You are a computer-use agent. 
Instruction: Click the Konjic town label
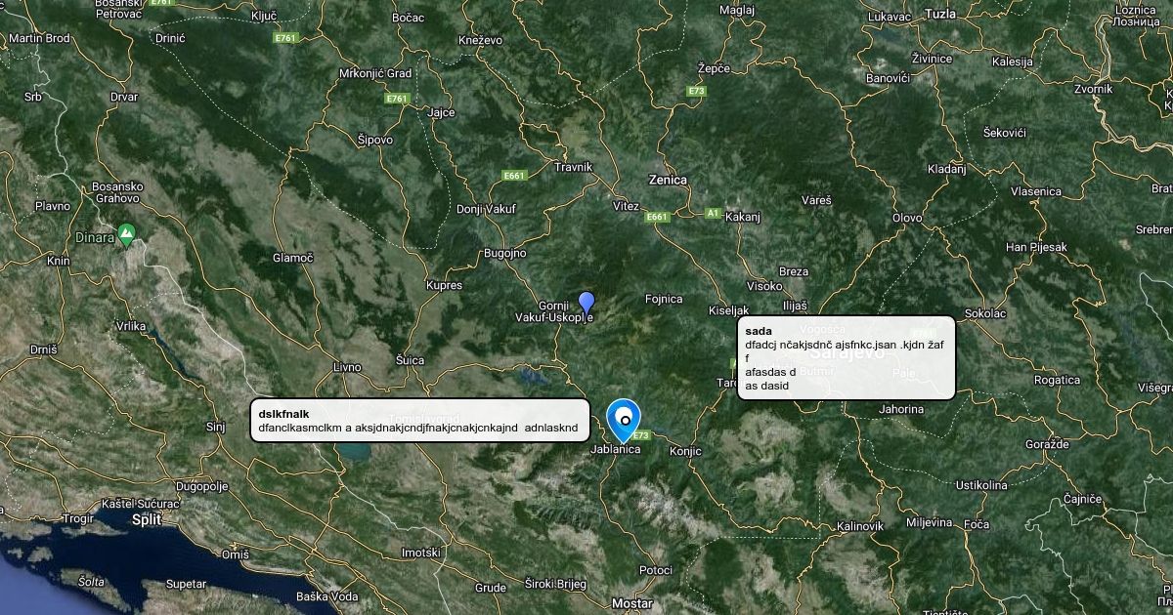pyautogui.click(x=685, y=452)
